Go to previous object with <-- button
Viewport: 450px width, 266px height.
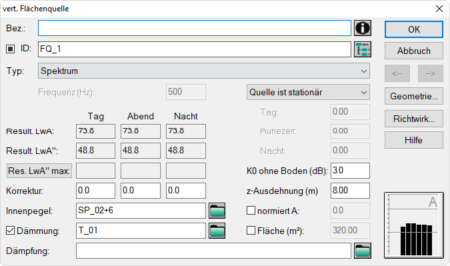[x=397, y=73]
